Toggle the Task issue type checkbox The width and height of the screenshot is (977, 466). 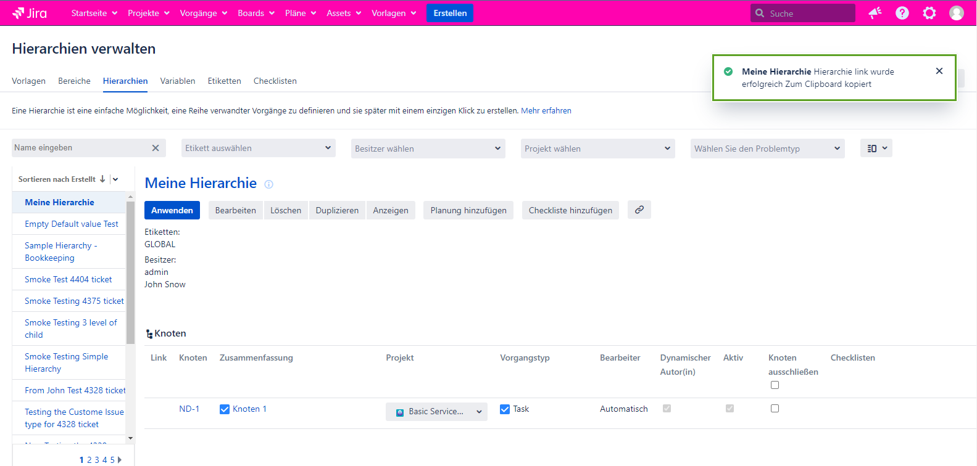click(x=505, y=409)
